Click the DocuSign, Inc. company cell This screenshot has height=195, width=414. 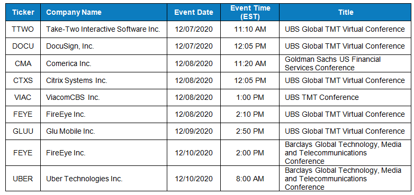point(104,46)
